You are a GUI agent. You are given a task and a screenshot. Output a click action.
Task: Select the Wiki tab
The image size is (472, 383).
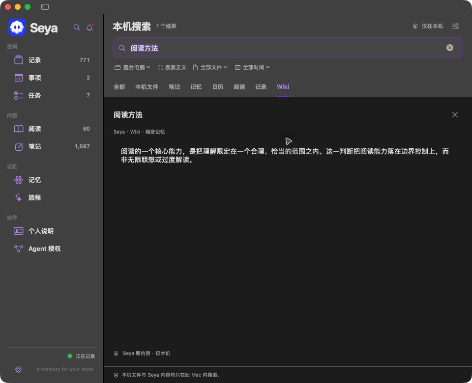(x=283, y=87)
